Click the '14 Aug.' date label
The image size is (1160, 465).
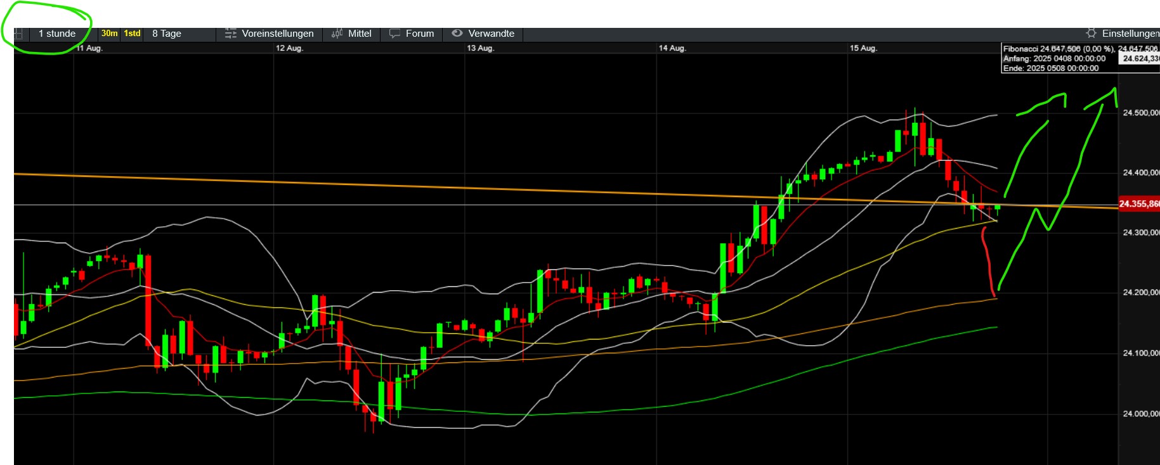click(x=672, y=48)
